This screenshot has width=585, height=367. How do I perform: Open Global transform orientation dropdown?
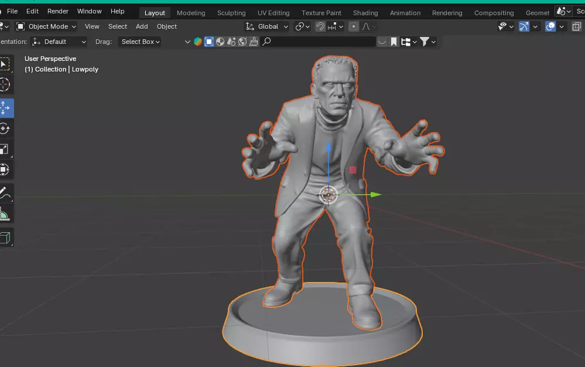(x=267, y=26)
